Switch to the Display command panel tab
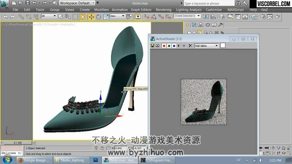This screenshot has width=292, height=164. [214, 25]
